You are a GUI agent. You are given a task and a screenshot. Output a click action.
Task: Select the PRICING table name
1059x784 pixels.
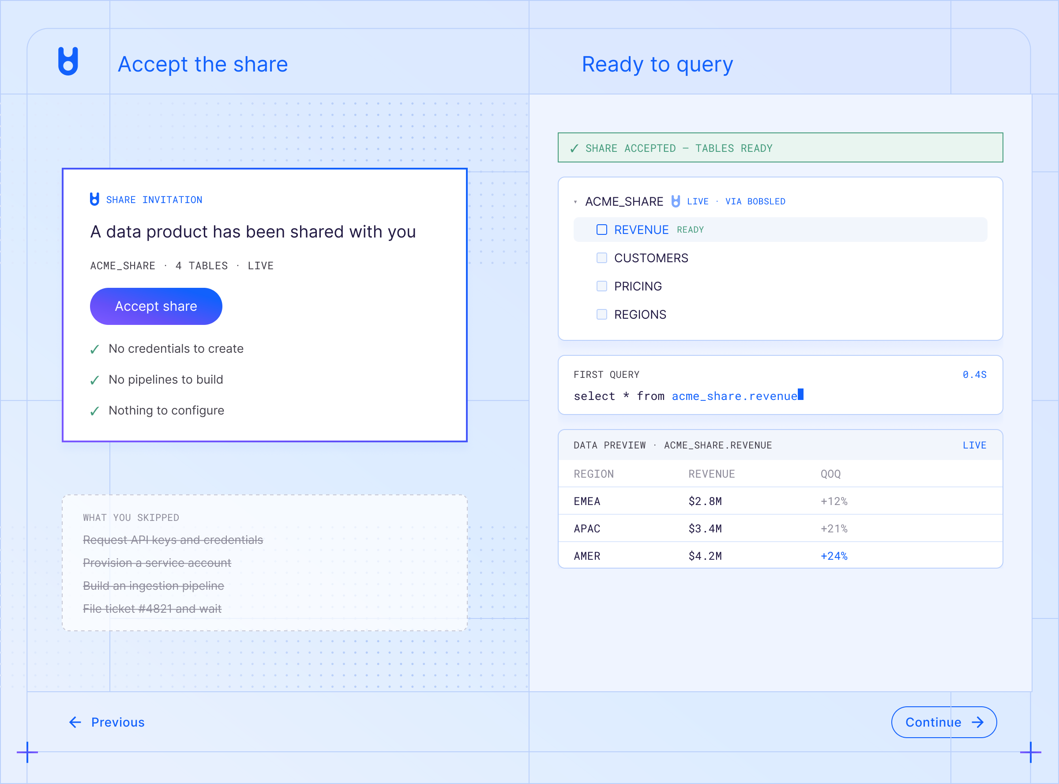638,286
